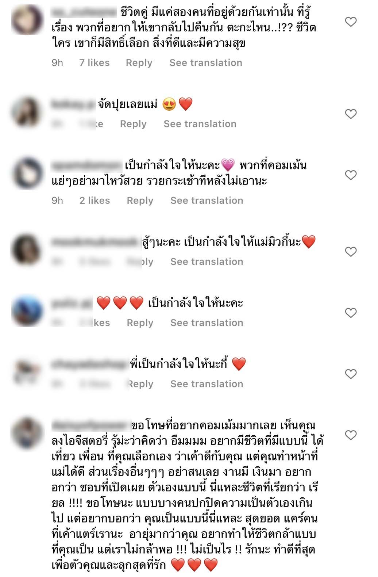See translation of จัดปุยเลยแม่ comment
Viewport: 378px width, 577px height.
tap(200, 124)
